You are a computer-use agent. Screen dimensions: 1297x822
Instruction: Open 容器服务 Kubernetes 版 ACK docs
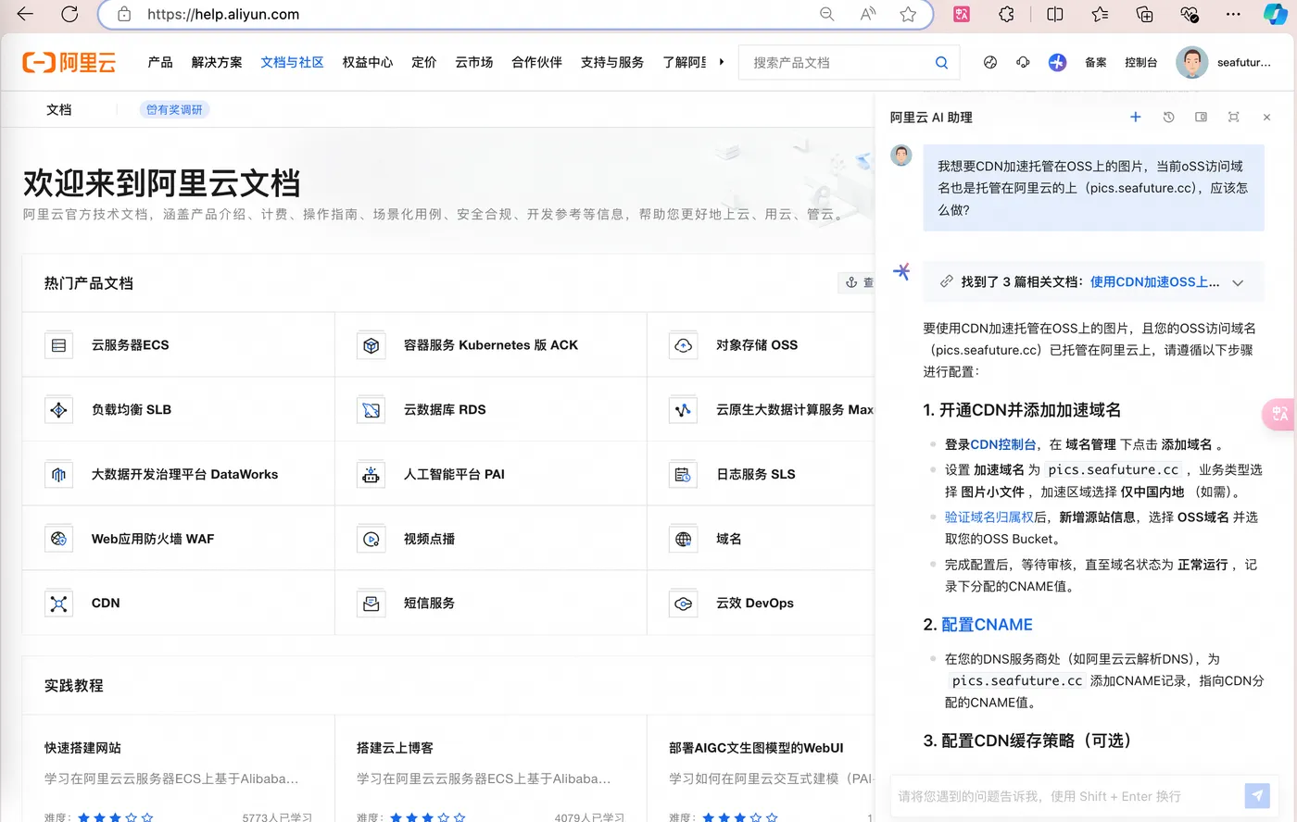click(491, 344)
